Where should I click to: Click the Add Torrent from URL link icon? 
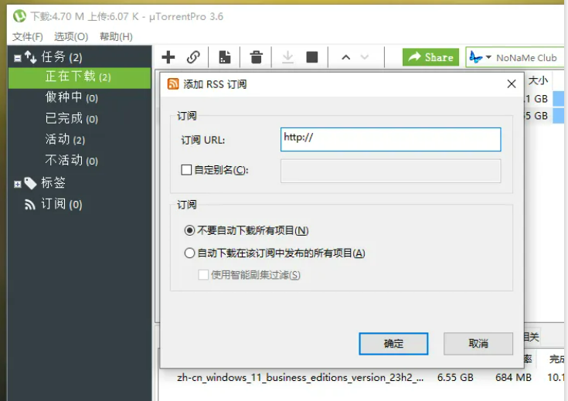(x=193, y=57)
